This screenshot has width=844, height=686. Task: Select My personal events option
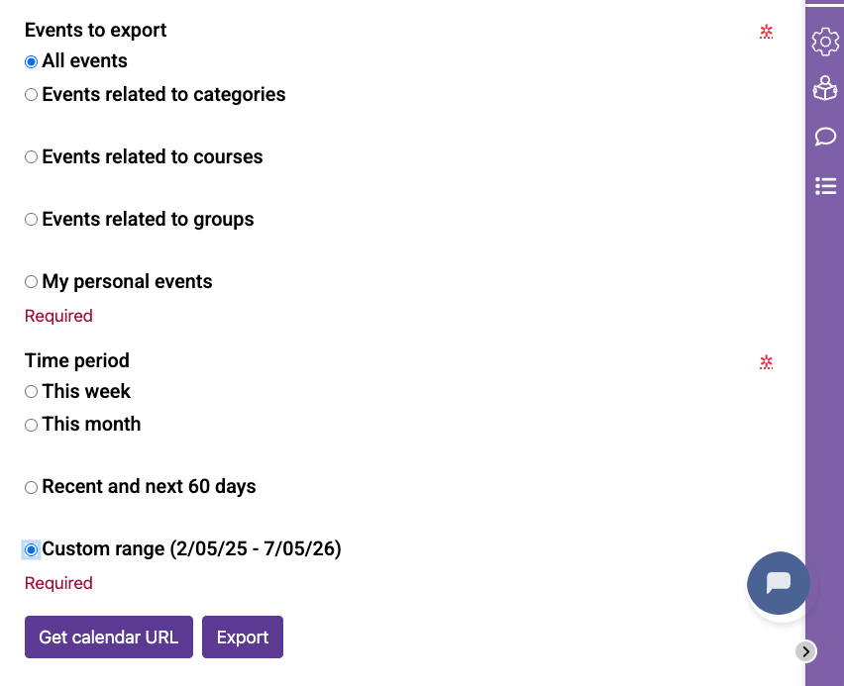click(32, 282)
